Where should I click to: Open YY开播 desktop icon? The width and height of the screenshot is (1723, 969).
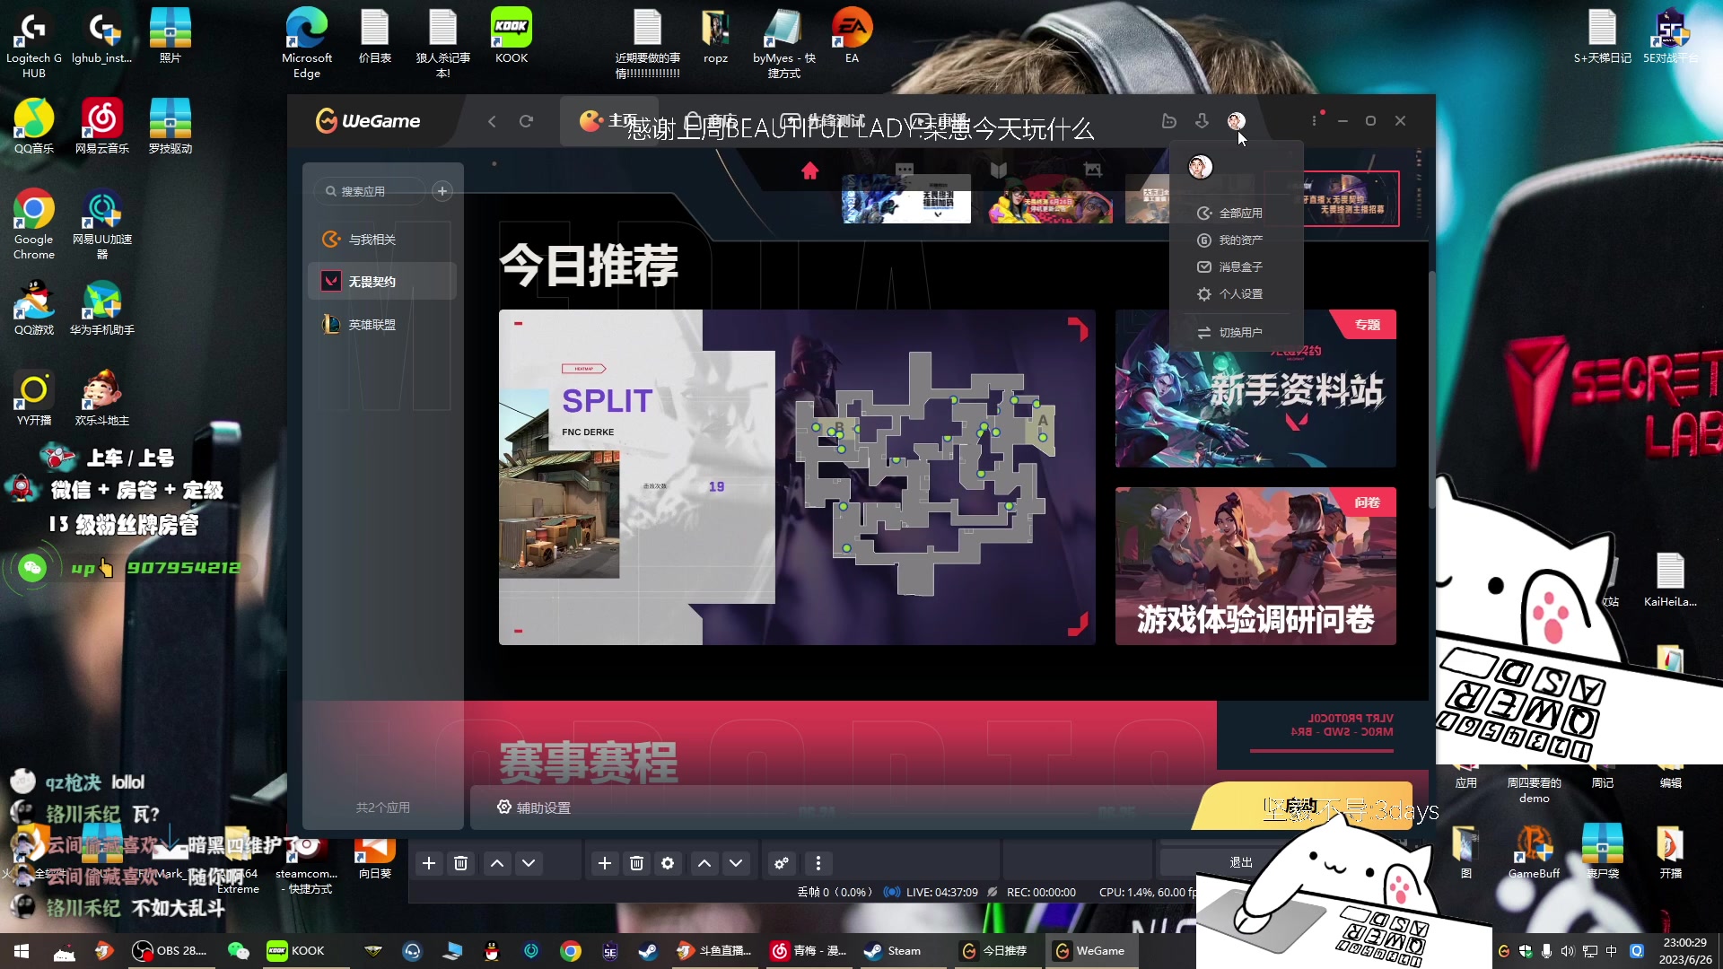click(x=34, y=398)
